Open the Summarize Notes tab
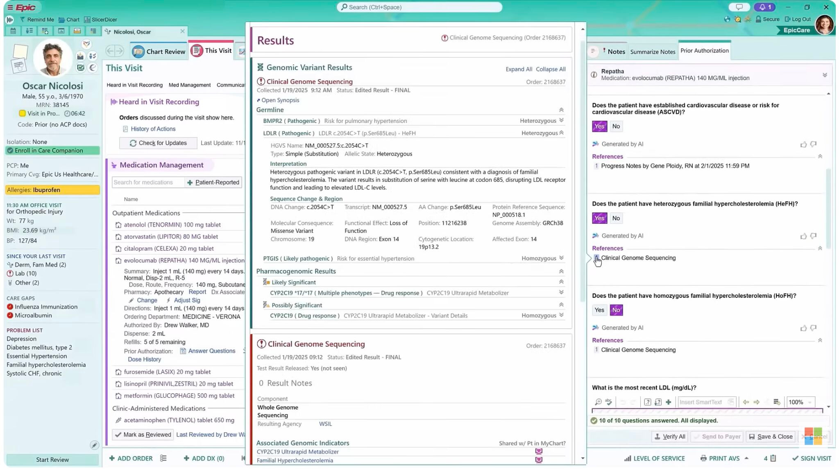Image resolution: width=839 pixels, height=469 pixels. point(652,52)
